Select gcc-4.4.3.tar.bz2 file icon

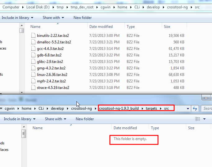33,48
